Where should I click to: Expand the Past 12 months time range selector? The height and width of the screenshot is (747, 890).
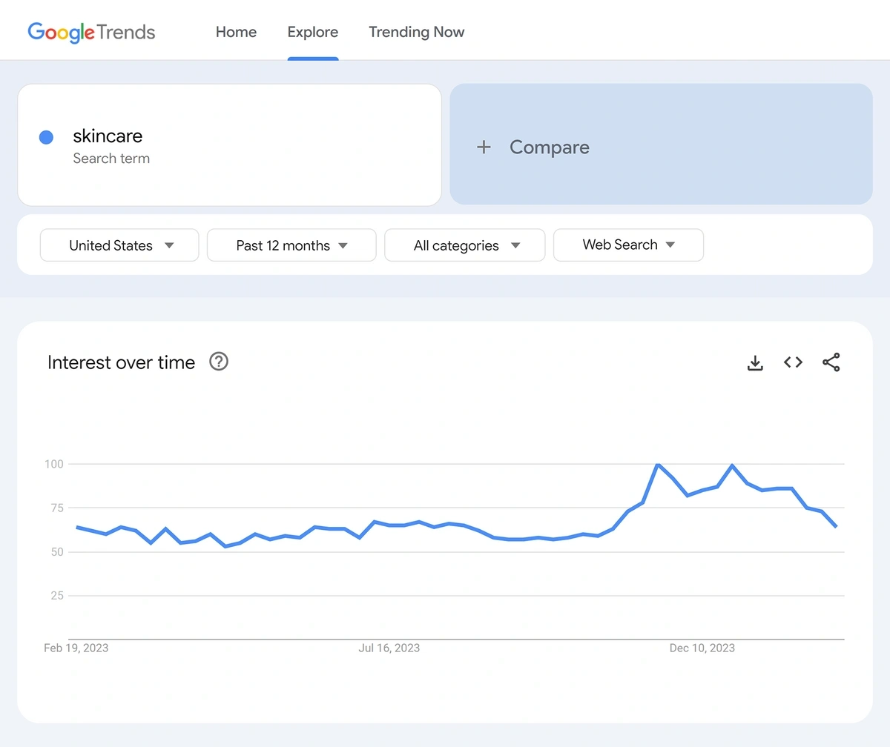[291, 245]
